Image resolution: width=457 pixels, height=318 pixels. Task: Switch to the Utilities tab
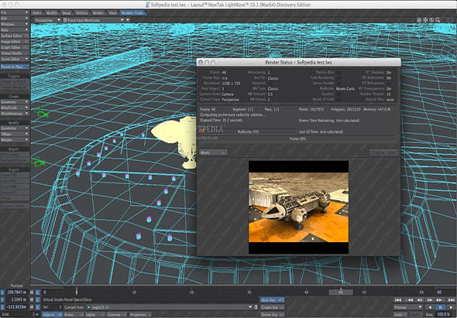[x=81, y=13]
